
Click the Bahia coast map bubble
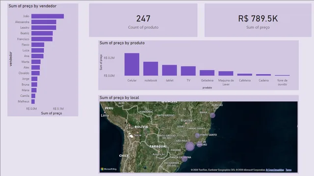212,115
